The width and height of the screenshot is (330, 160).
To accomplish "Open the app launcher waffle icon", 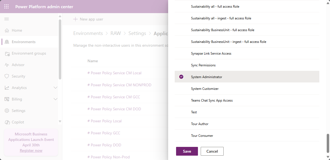I will 7,7.
